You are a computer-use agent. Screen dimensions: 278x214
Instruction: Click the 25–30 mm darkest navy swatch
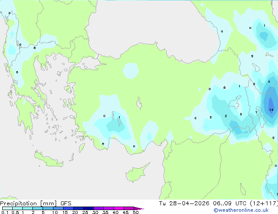[89, 208]
